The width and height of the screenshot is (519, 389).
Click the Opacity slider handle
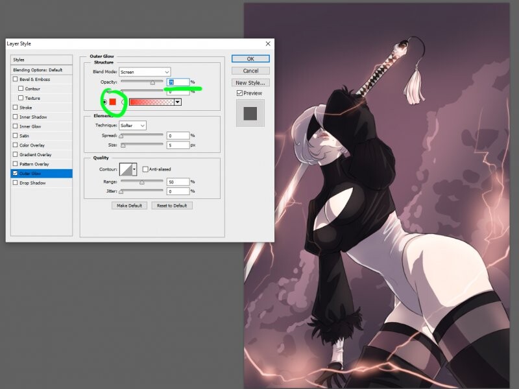click(152, 82)
